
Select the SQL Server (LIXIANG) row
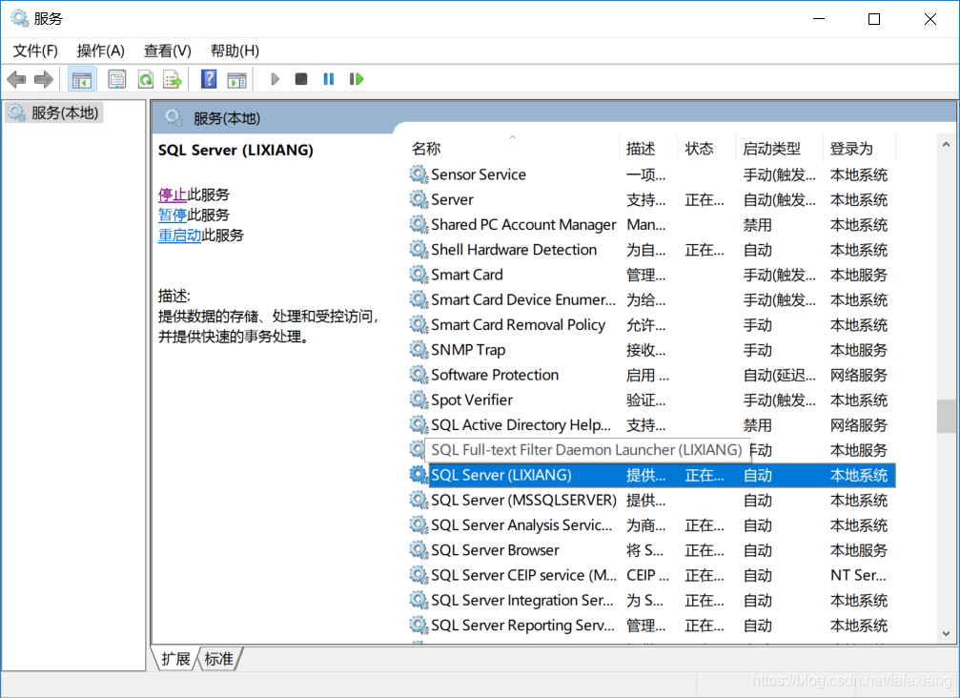point(652,475)
